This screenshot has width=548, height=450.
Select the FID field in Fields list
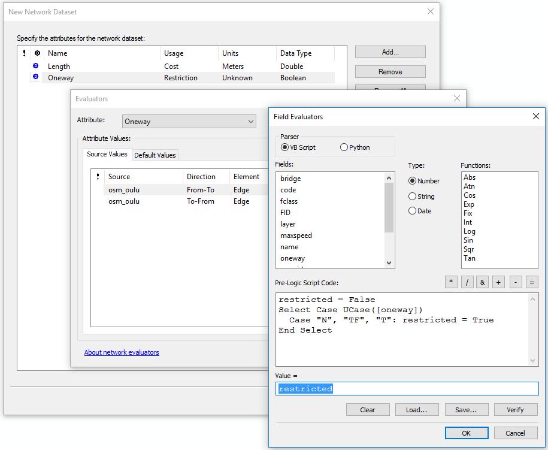285,213
